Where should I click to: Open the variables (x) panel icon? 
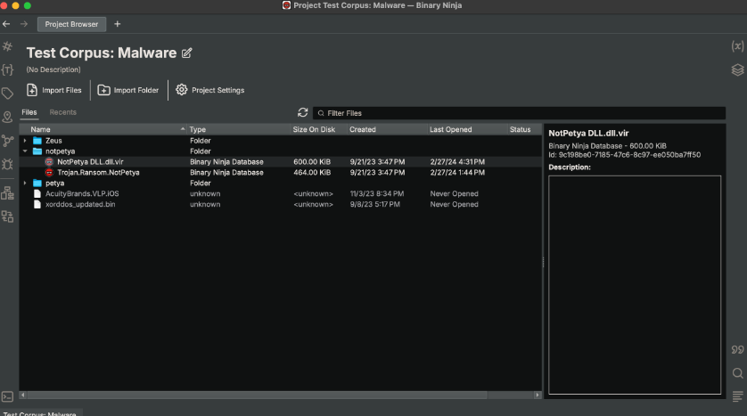[737, 46]
